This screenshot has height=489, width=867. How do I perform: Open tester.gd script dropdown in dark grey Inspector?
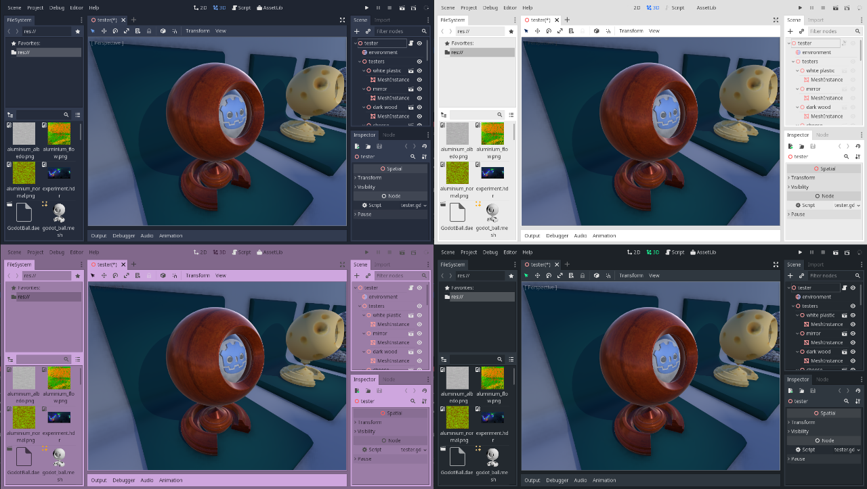click(x=847, y=450)
